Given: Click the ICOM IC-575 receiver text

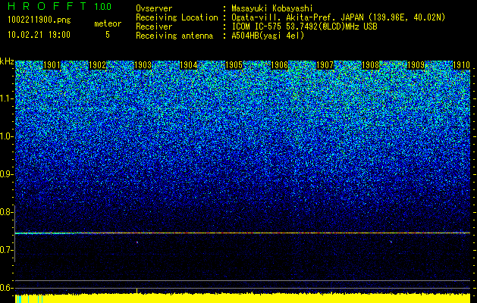Looking at the screenshot, I should coord(304,27).
